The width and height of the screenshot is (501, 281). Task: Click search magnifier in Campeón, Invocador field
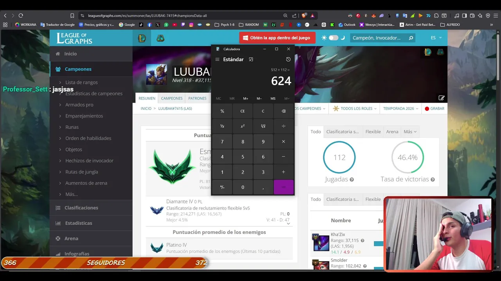pyautogui.click(x=411, y=38)
